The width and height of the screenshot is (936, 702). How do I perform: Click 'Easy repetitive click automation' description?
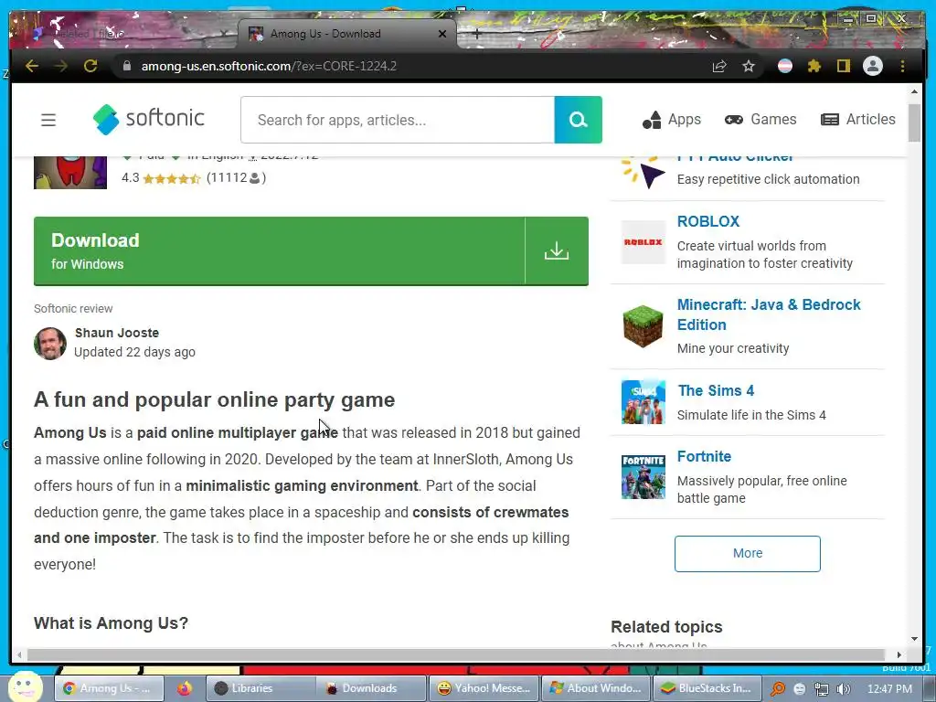[768, 179]
